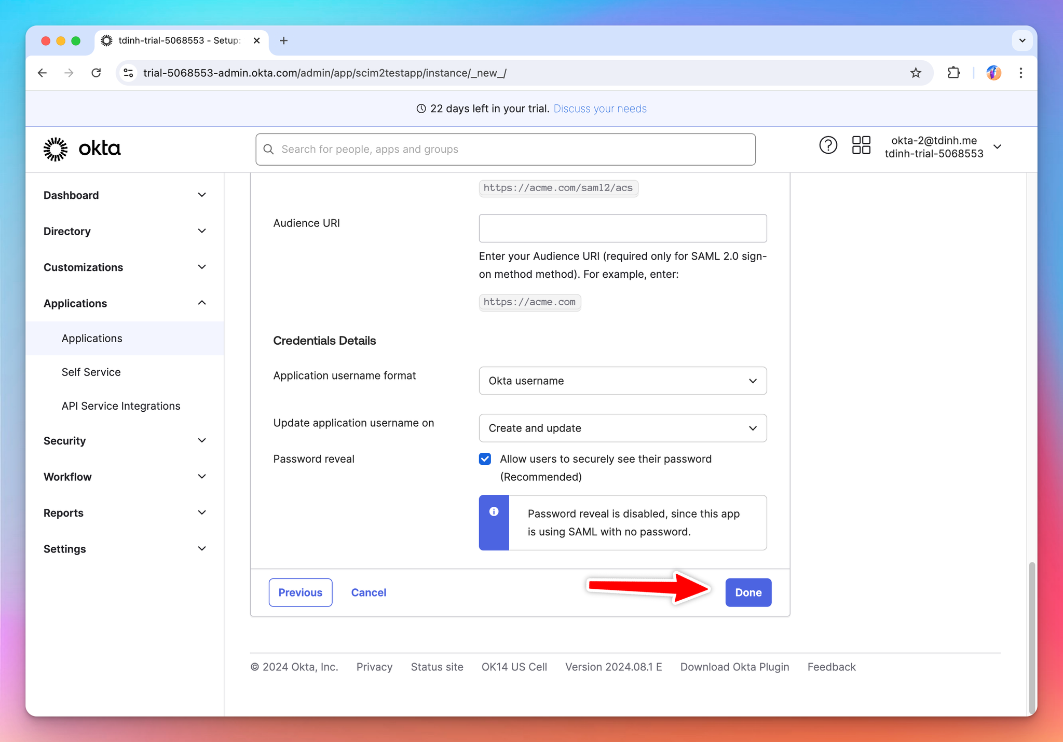Click the user account dropdown icon
The image size is (1063, 742).
999,148
